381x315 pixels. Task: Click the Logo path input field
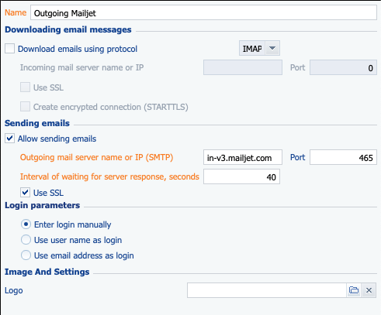click(267, 290)
